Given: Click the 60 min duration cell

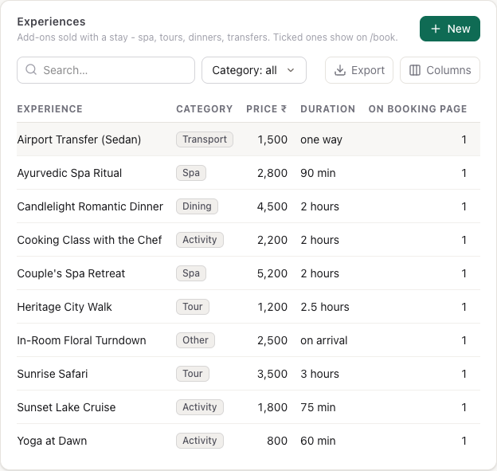Looking at the screenshot, I should click(x=318, y=441).
